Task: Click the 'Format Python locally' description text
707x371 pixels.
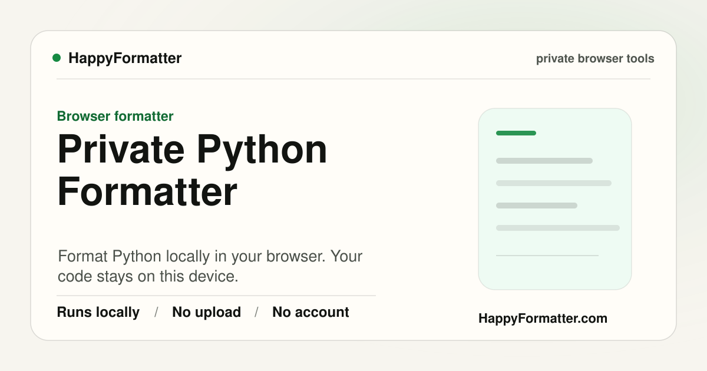Action: [x=210, y=266]
